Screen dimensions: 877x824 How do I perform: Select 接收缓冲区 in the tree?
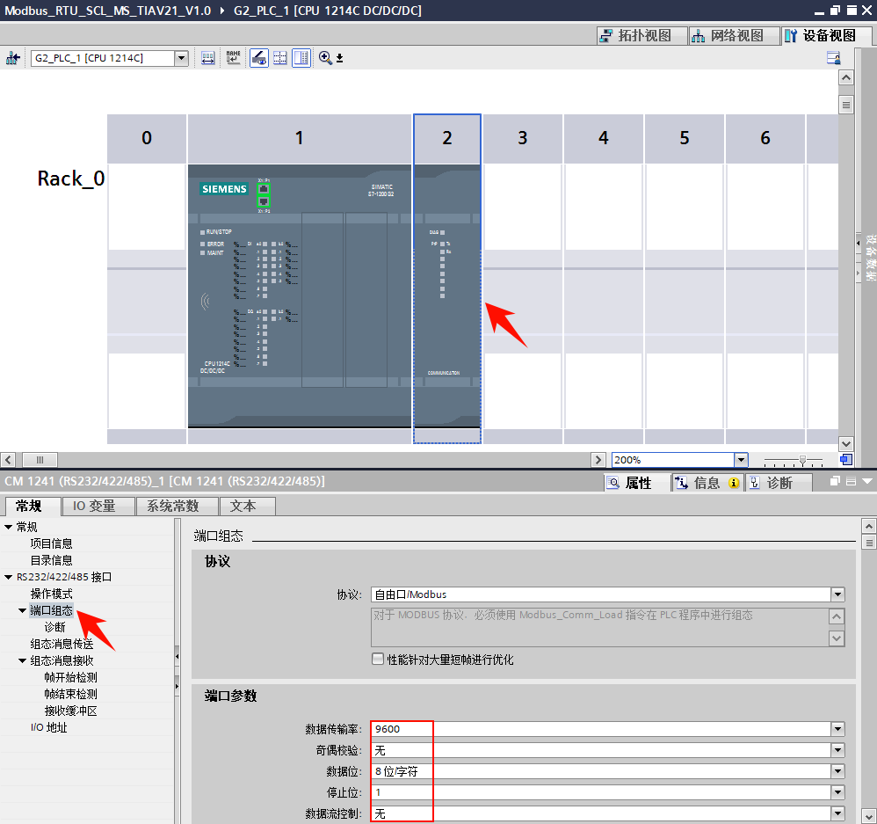click(x=70, y=711)
